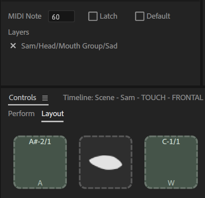Switch to the Layout mode tab
The height and width of the screenshot is (198, 205).
point(53,114)
